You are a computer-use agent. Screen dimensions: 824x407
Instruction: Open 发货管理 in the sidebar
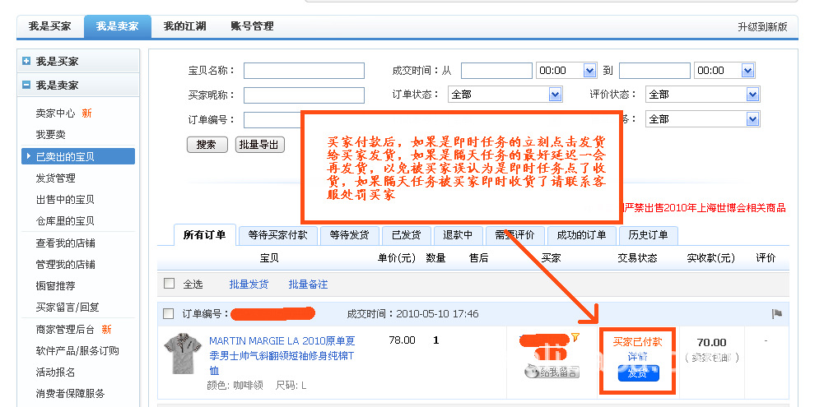click(55, 178)
